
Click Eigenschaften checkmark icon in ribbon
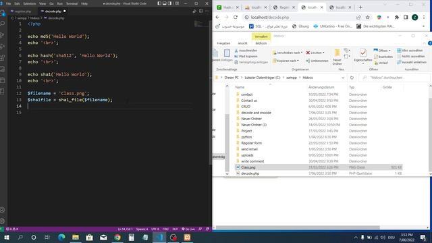tap(363, 53)
